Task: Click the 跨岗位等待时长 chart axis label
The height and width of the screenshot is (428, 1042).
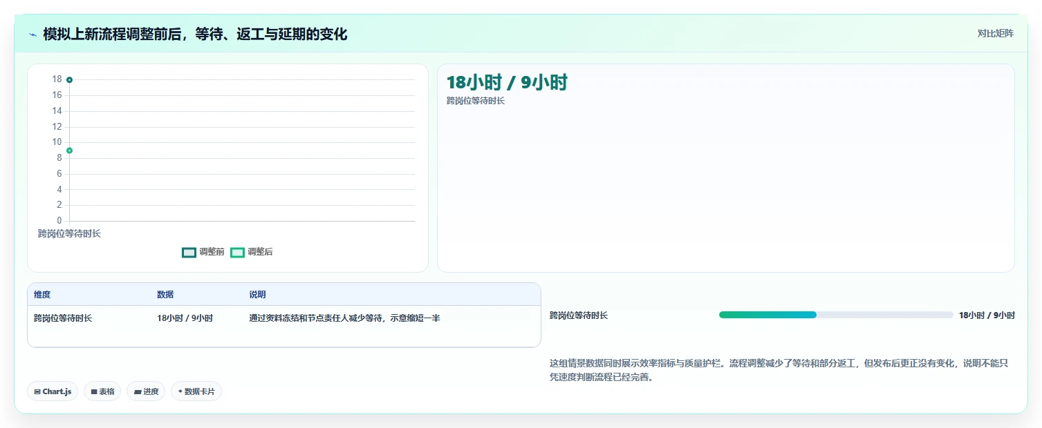Action: pyautogui.click(x=69, y=234)
